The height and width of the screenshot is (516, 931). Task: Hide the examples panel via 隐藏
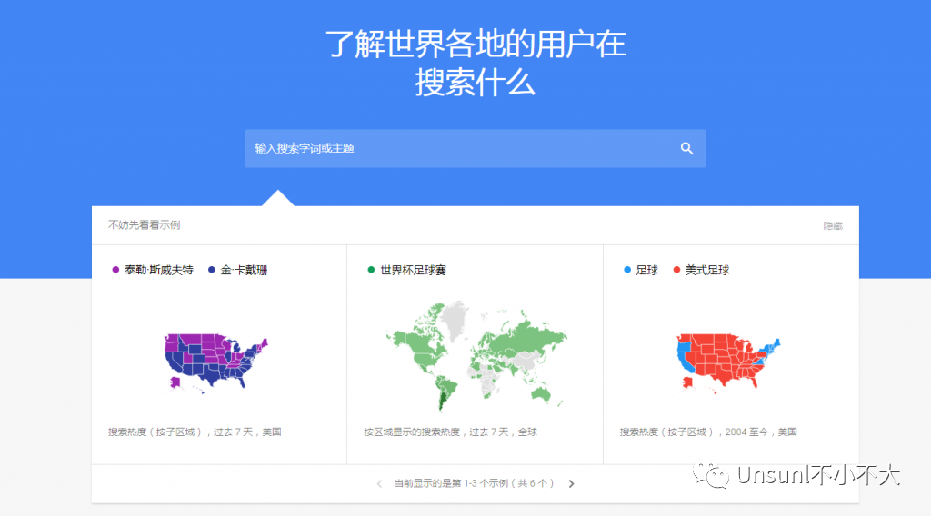(833, 225)
